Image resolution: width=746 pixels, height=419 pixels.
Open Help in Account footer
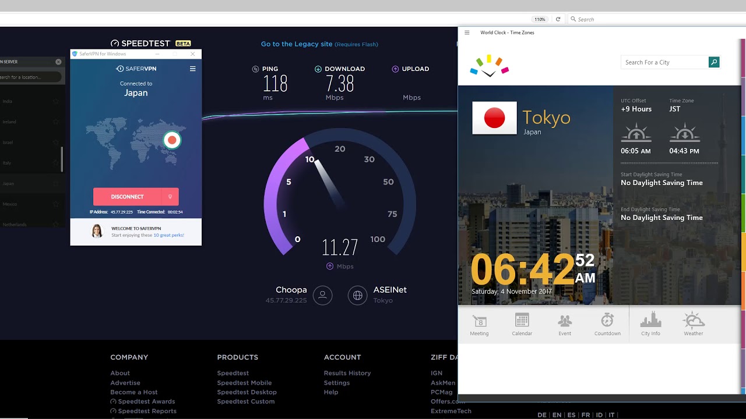coord(331,392)
